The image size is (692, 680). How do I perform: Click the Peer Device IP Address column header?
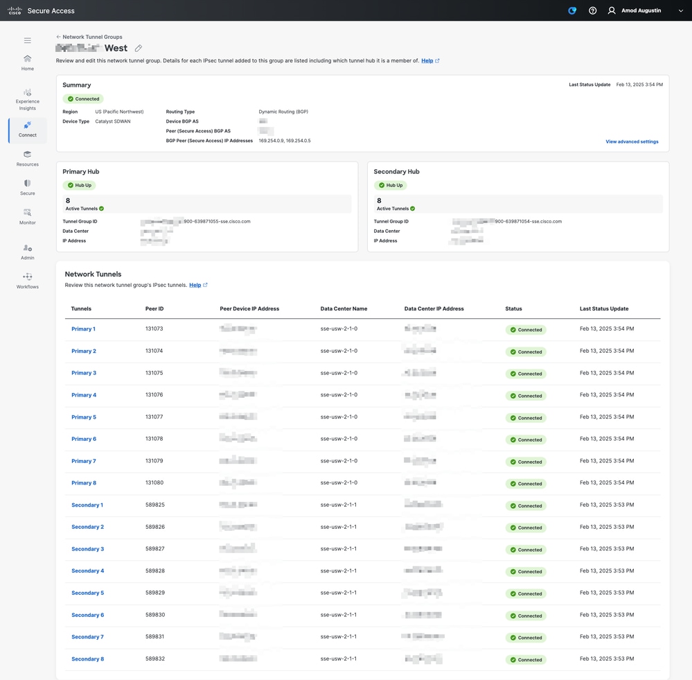pos(249,308)
